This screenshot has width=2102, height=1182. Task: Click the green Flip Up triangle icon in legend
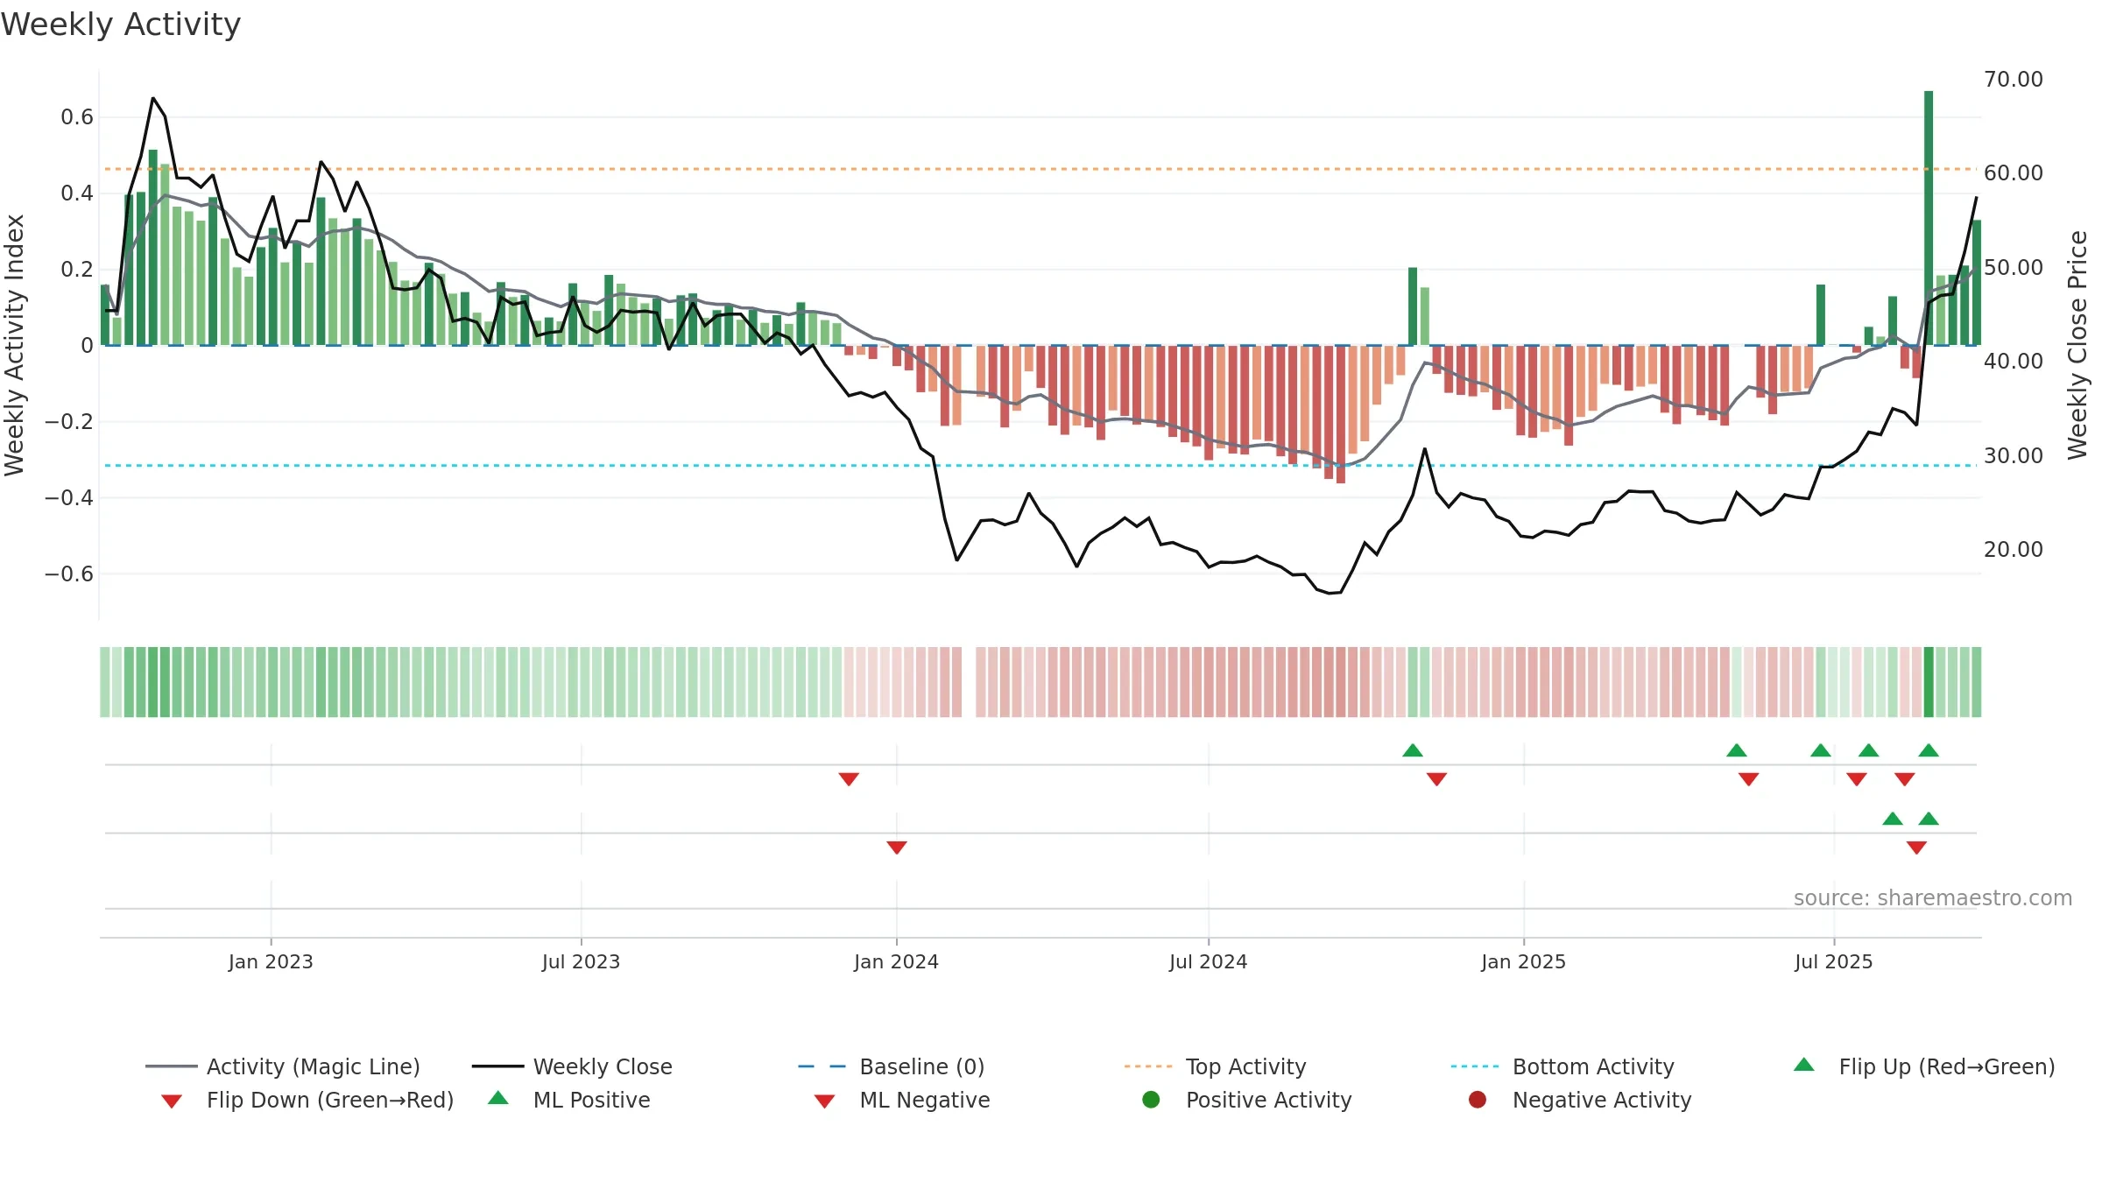[1804, 1065]
